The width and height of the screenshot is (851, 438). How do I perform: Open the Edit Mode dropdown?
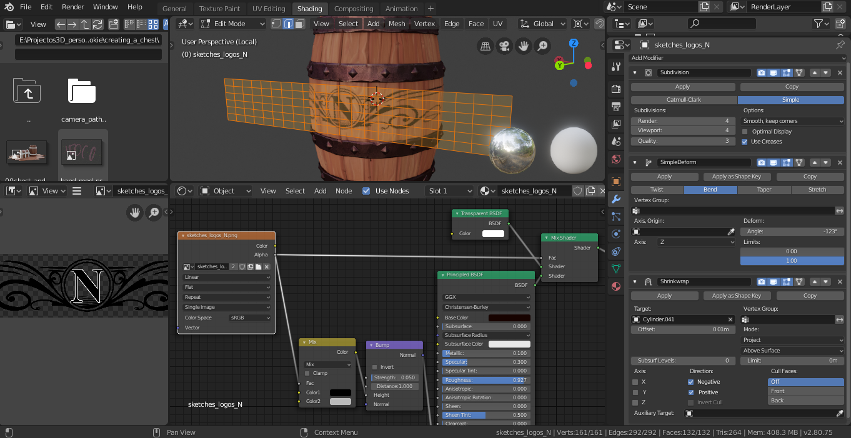[x=233, y=24]
